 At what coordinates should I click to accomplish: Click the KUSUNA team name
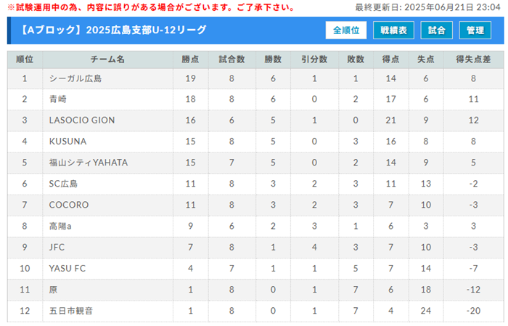[67, 142]
